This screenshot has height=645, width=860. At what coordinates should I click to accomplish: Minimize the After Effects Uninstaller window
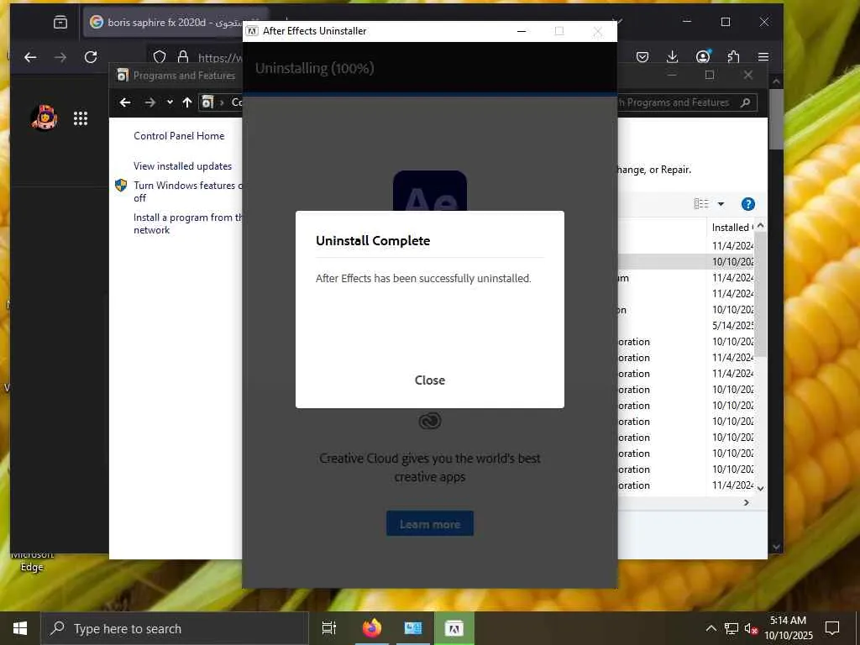point(522,31)
